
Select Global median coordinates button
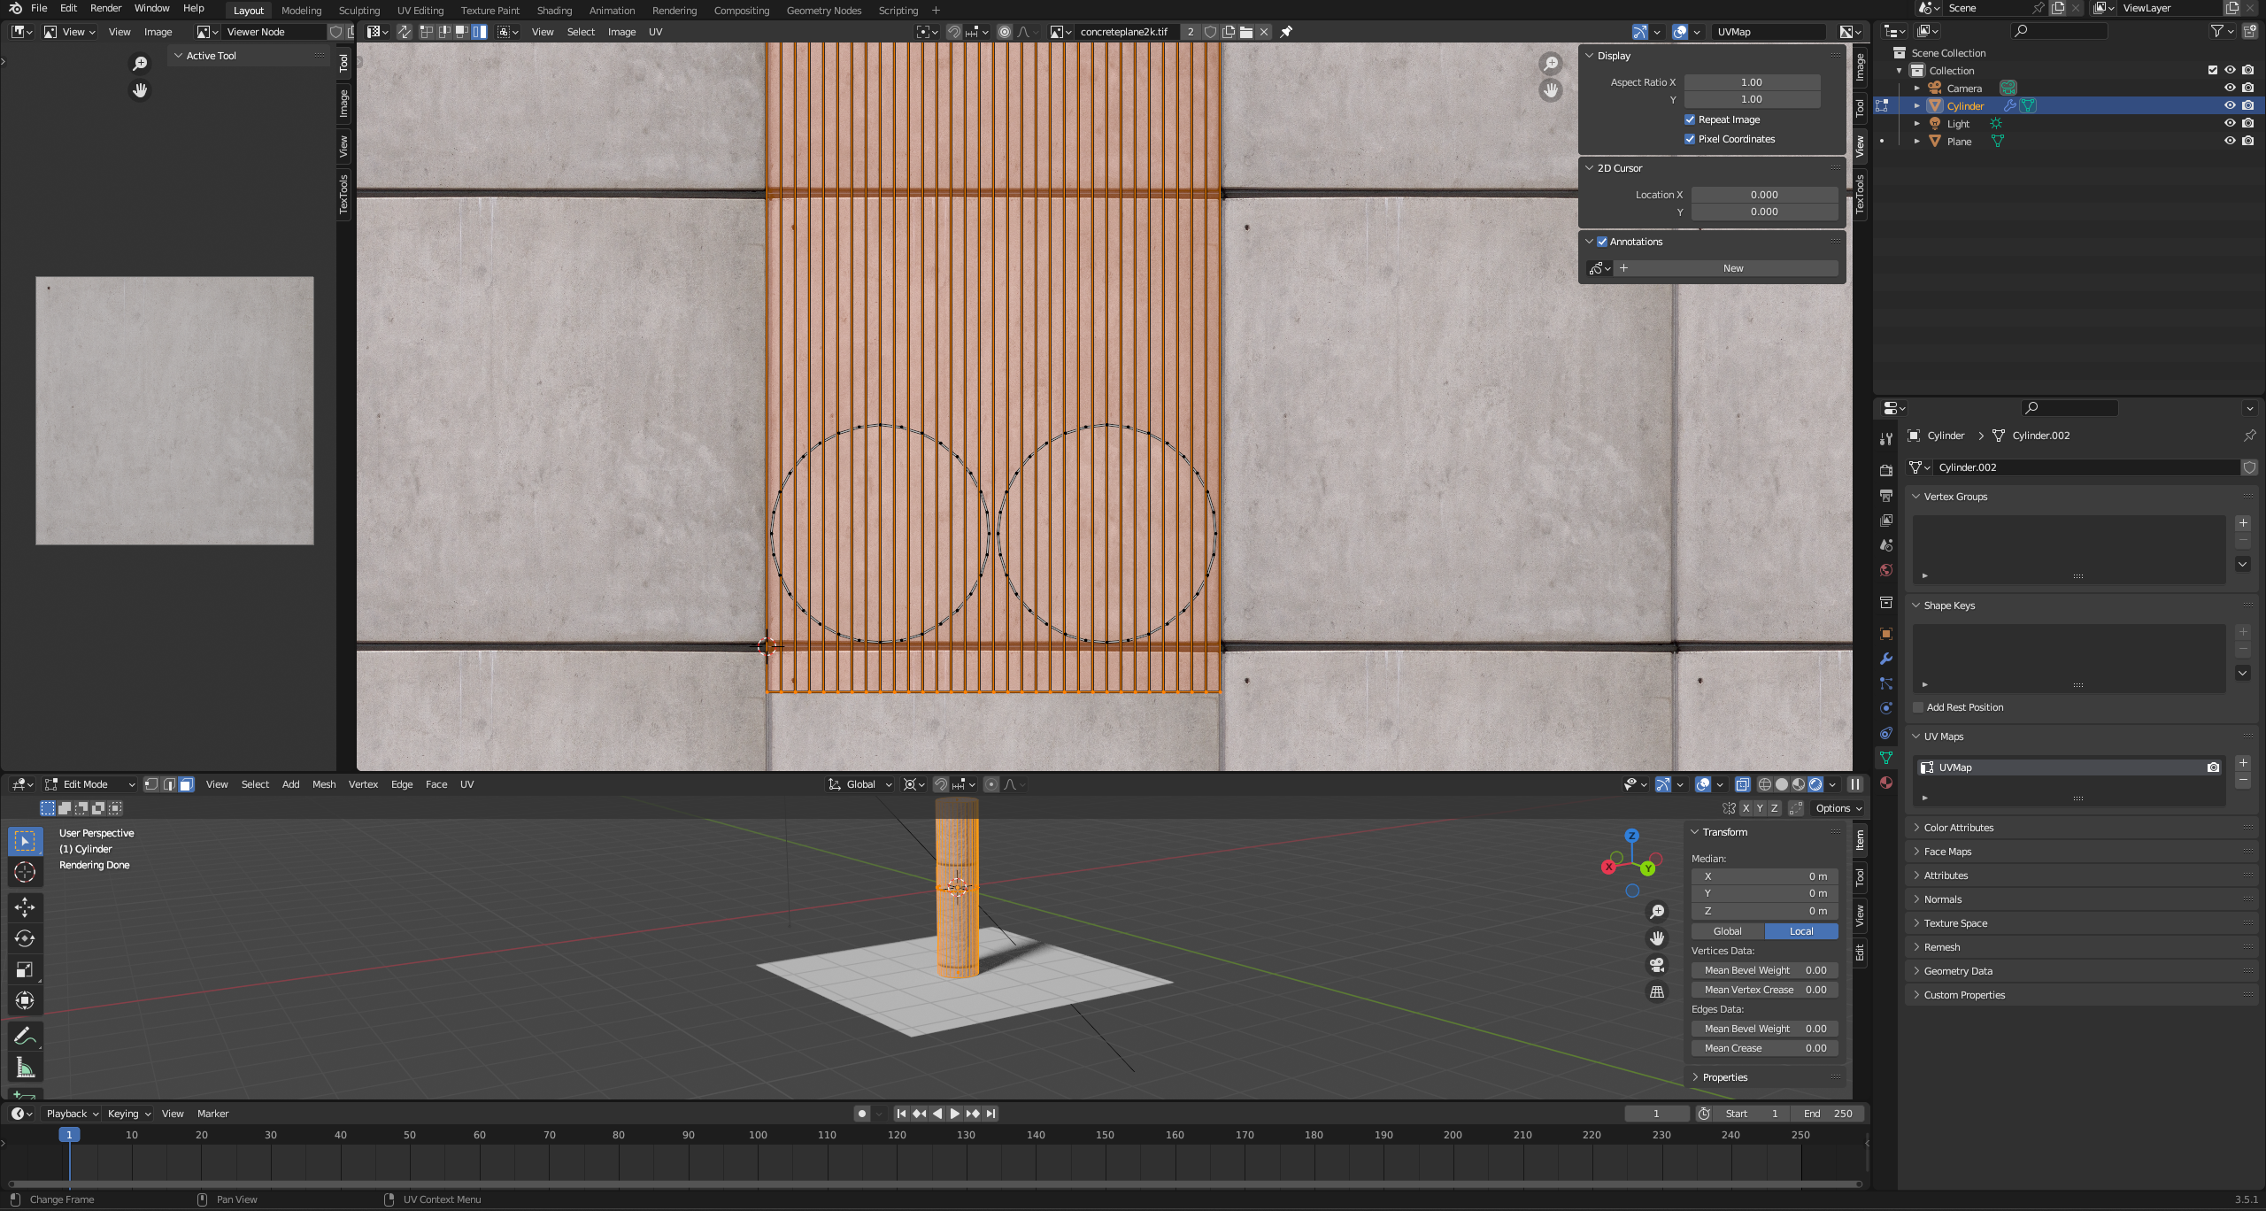pyautogui.click(x=1727, y=931)
